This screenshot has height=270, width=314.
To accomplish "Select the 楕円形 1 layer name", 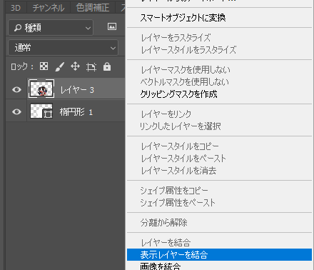I will [x=76, y=112].
